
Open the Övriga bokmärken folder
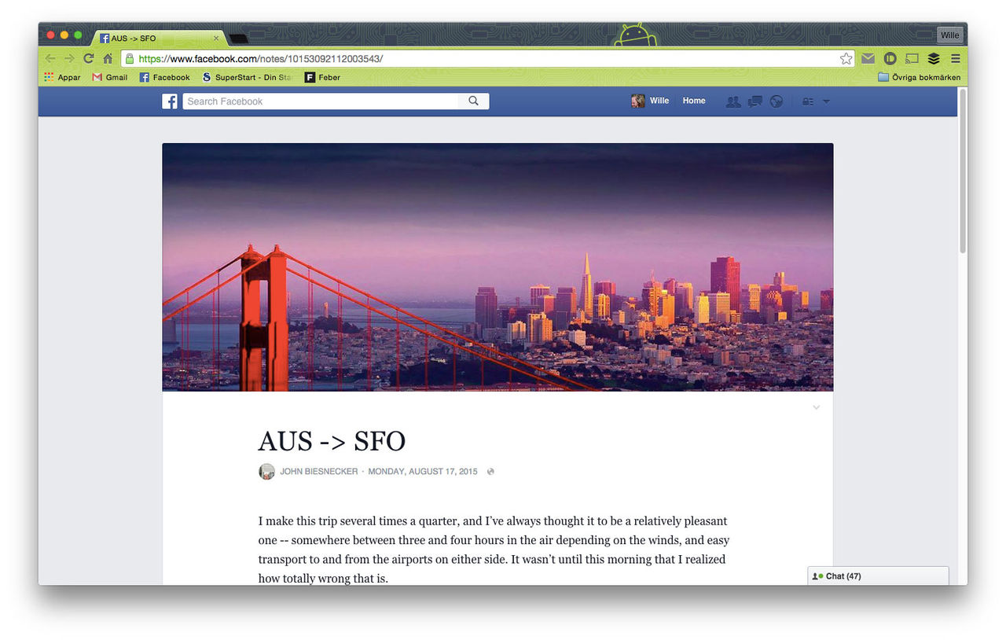[x=919, y=77]
